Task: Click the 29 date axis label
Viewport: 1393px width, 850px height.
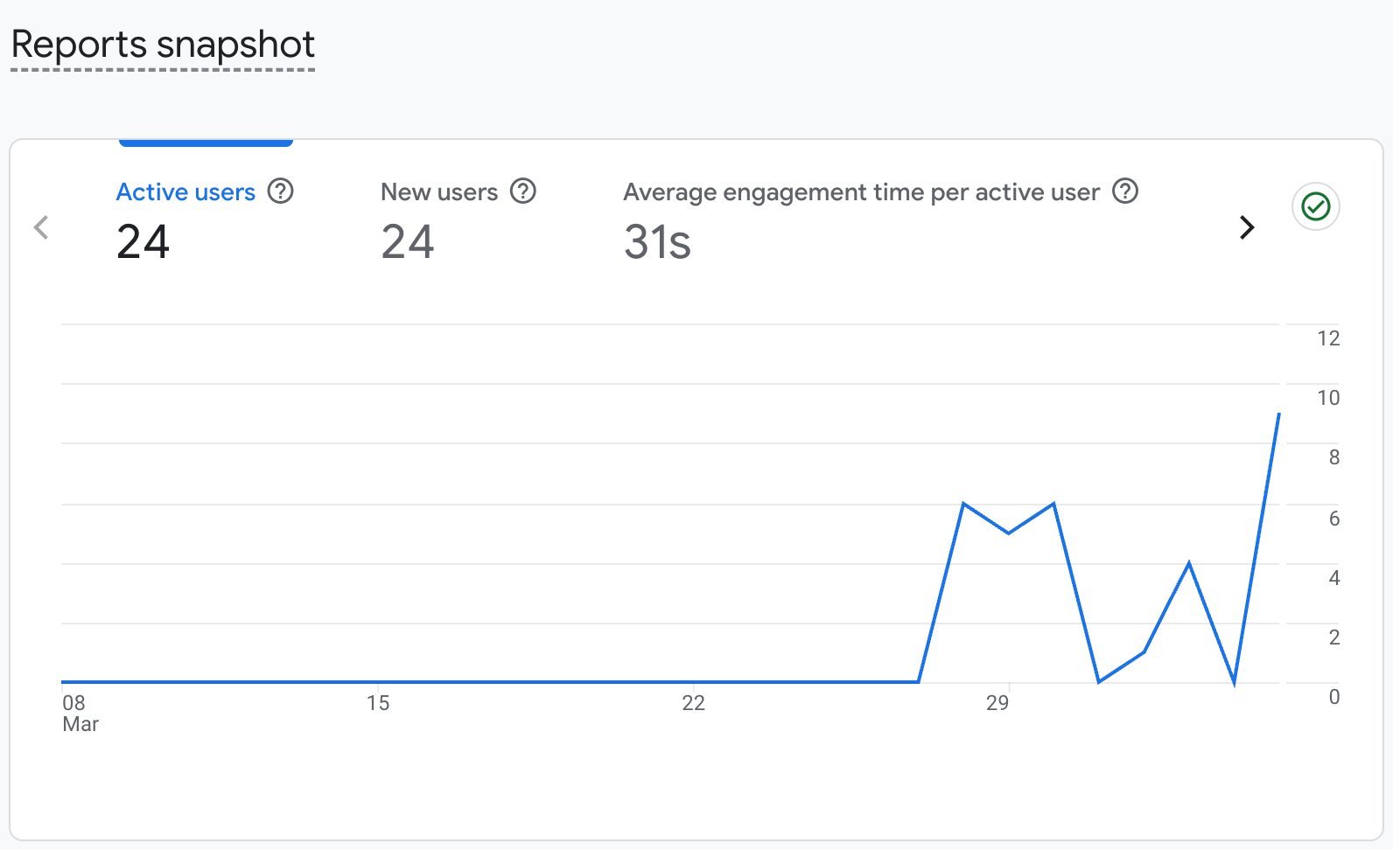Action: tap(997, 703)
